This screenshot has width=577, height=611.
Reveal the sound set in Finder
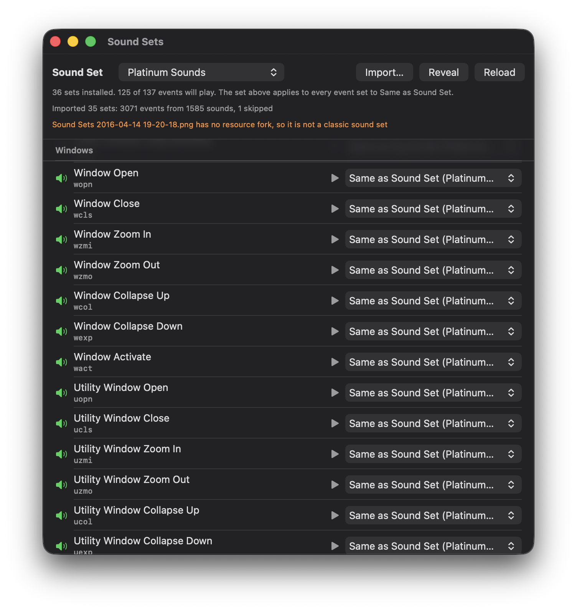[443, 72]
